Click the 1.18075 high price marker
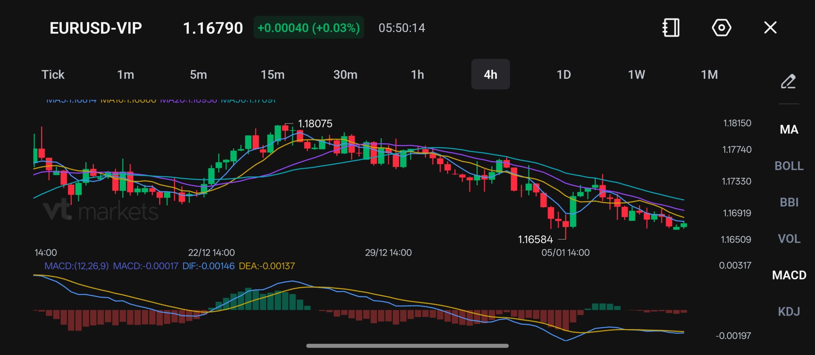Image resolution: width=815 pixels, height=355 pixels. [x=315, y=123]
